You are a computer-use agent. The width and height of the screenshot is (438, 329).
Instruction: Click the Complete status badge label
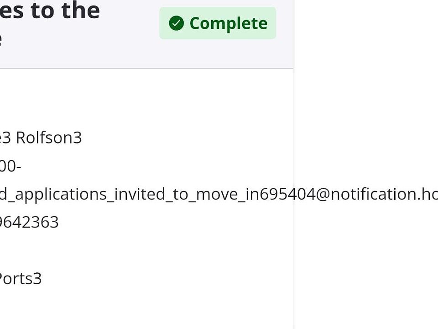pos(228,23)
